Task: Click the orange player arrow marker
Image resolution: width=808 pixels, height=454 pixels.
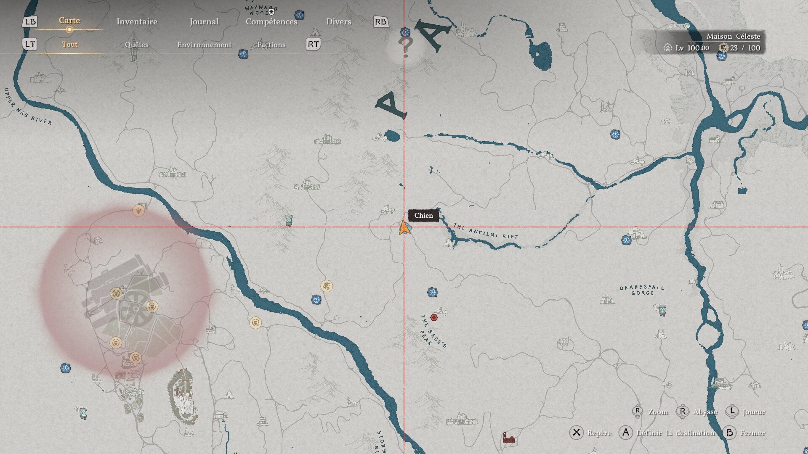Action: [404, 228]
